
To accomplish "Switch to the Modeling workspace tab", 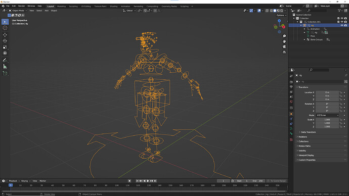I will (61, 6).
